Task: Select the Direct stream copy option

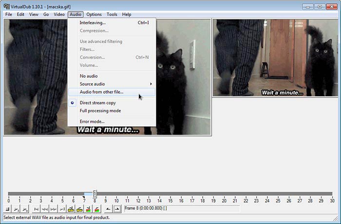Action: click(97, 103)
